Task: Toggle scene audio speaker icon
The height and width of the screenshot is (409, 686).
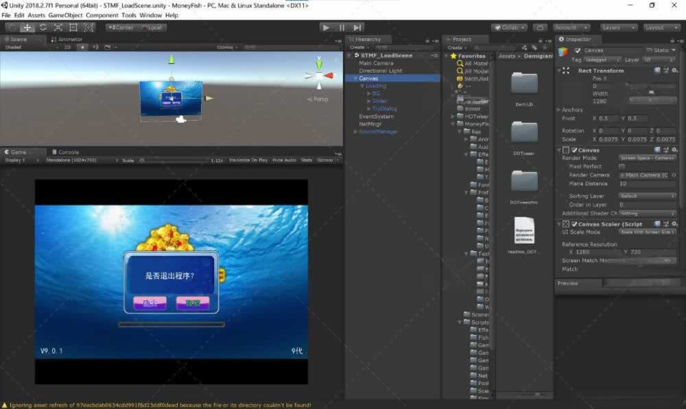Action: (x=95, y=47)
